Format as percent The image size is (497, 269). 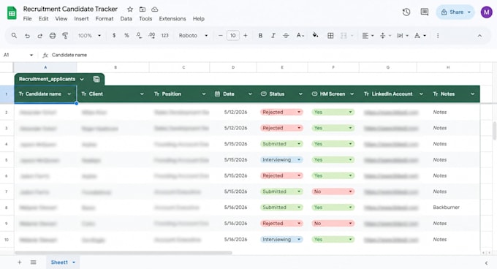point(126,36)
